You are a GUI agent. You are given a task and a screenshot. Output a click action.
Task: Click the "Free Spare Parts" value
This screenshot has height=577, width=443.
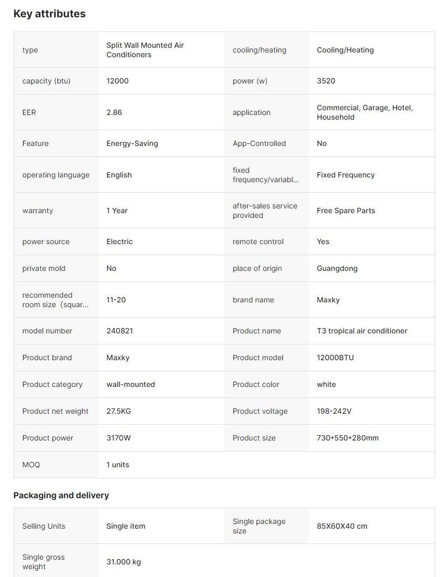pyautogui.click(x=346, y=211)
